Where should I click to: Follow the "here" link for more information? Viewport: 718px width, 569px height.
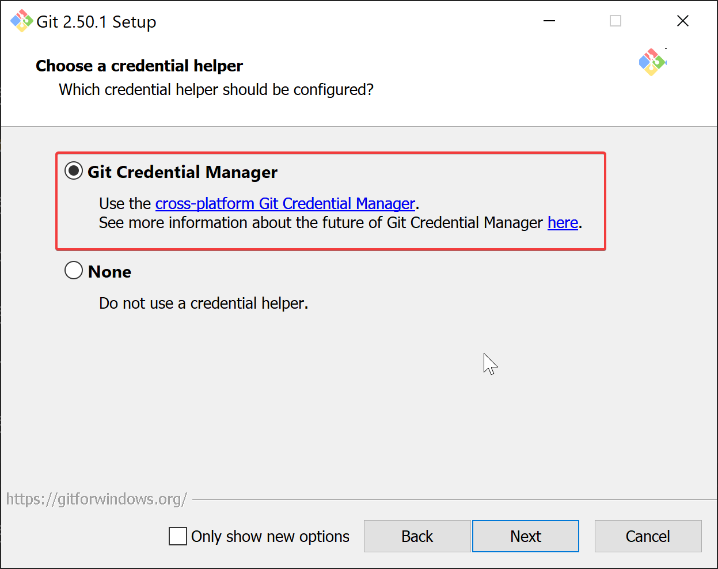562,223
